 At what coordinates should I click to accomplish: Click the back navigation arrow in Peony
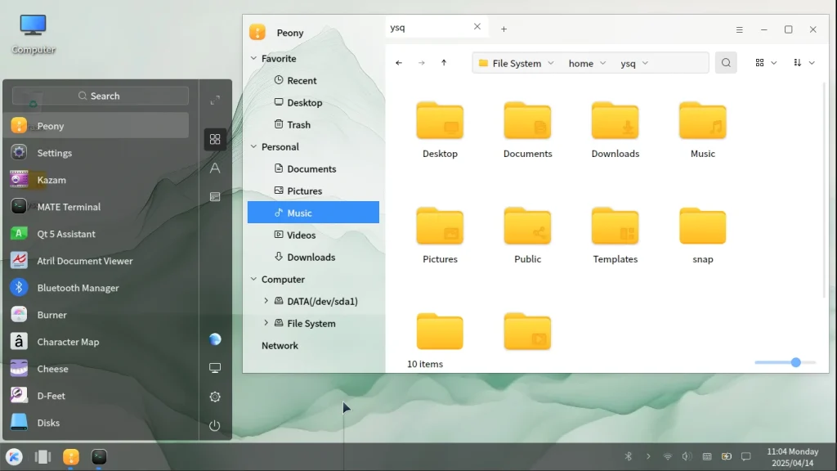pyautogui.click(x=399, y=62)
